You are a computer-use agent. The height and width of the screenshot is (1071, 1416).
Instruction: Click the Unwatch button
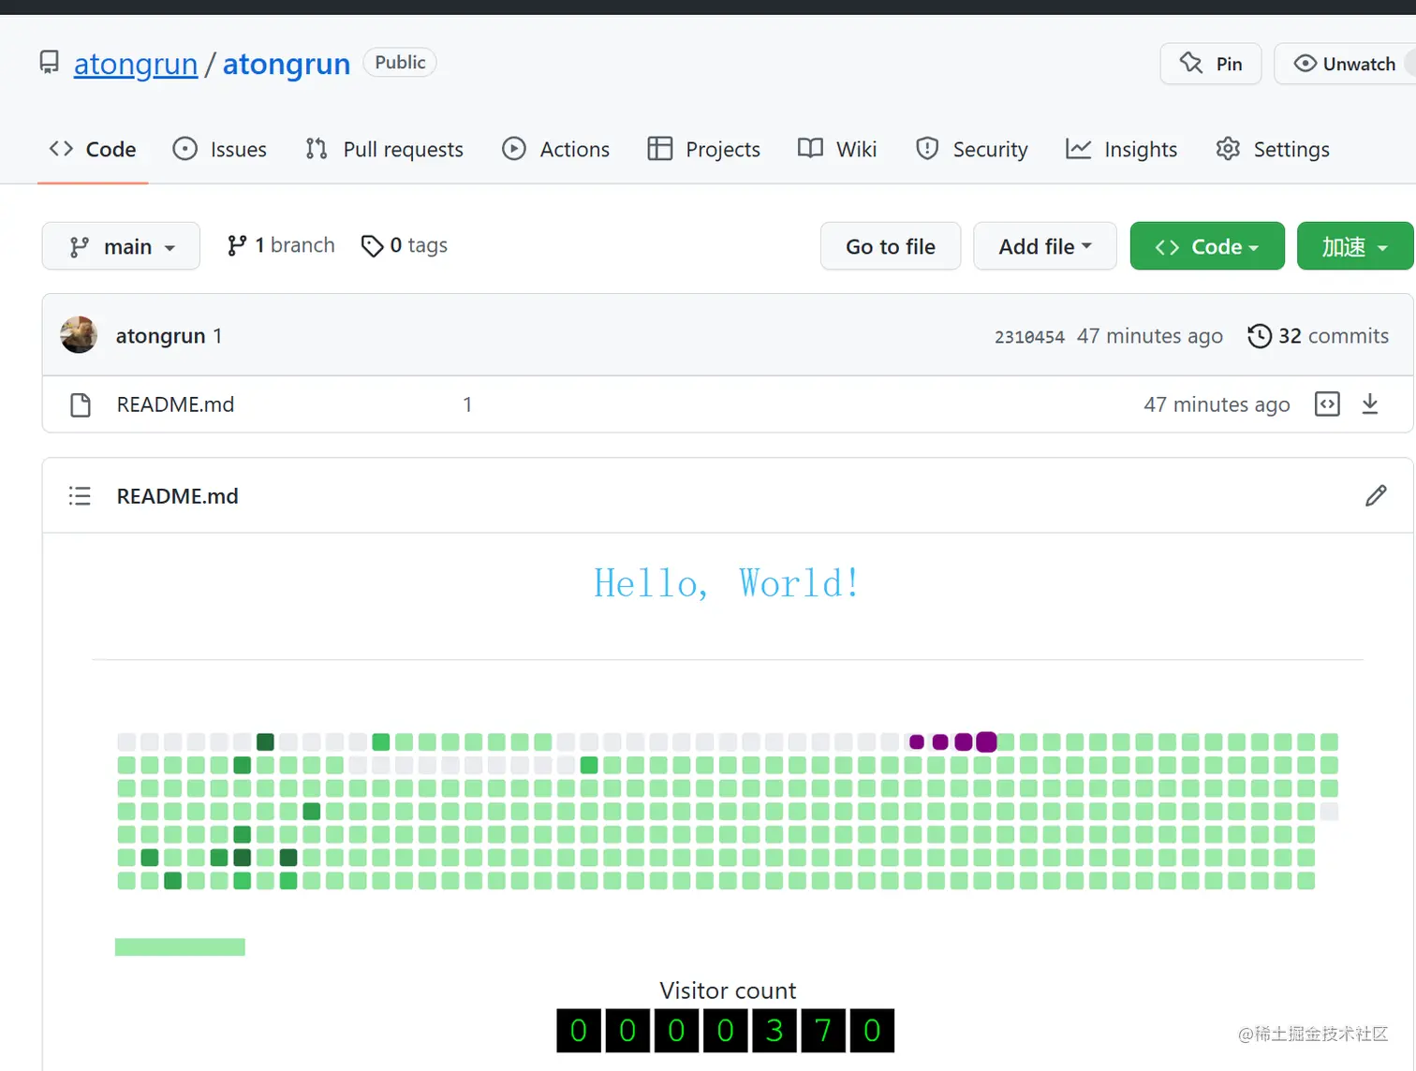coord(1345,64)
